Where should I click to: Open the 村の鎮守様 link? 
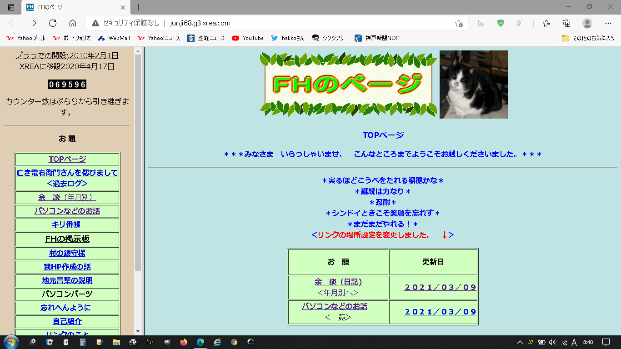pyautogui.click(x=67, y=253)
